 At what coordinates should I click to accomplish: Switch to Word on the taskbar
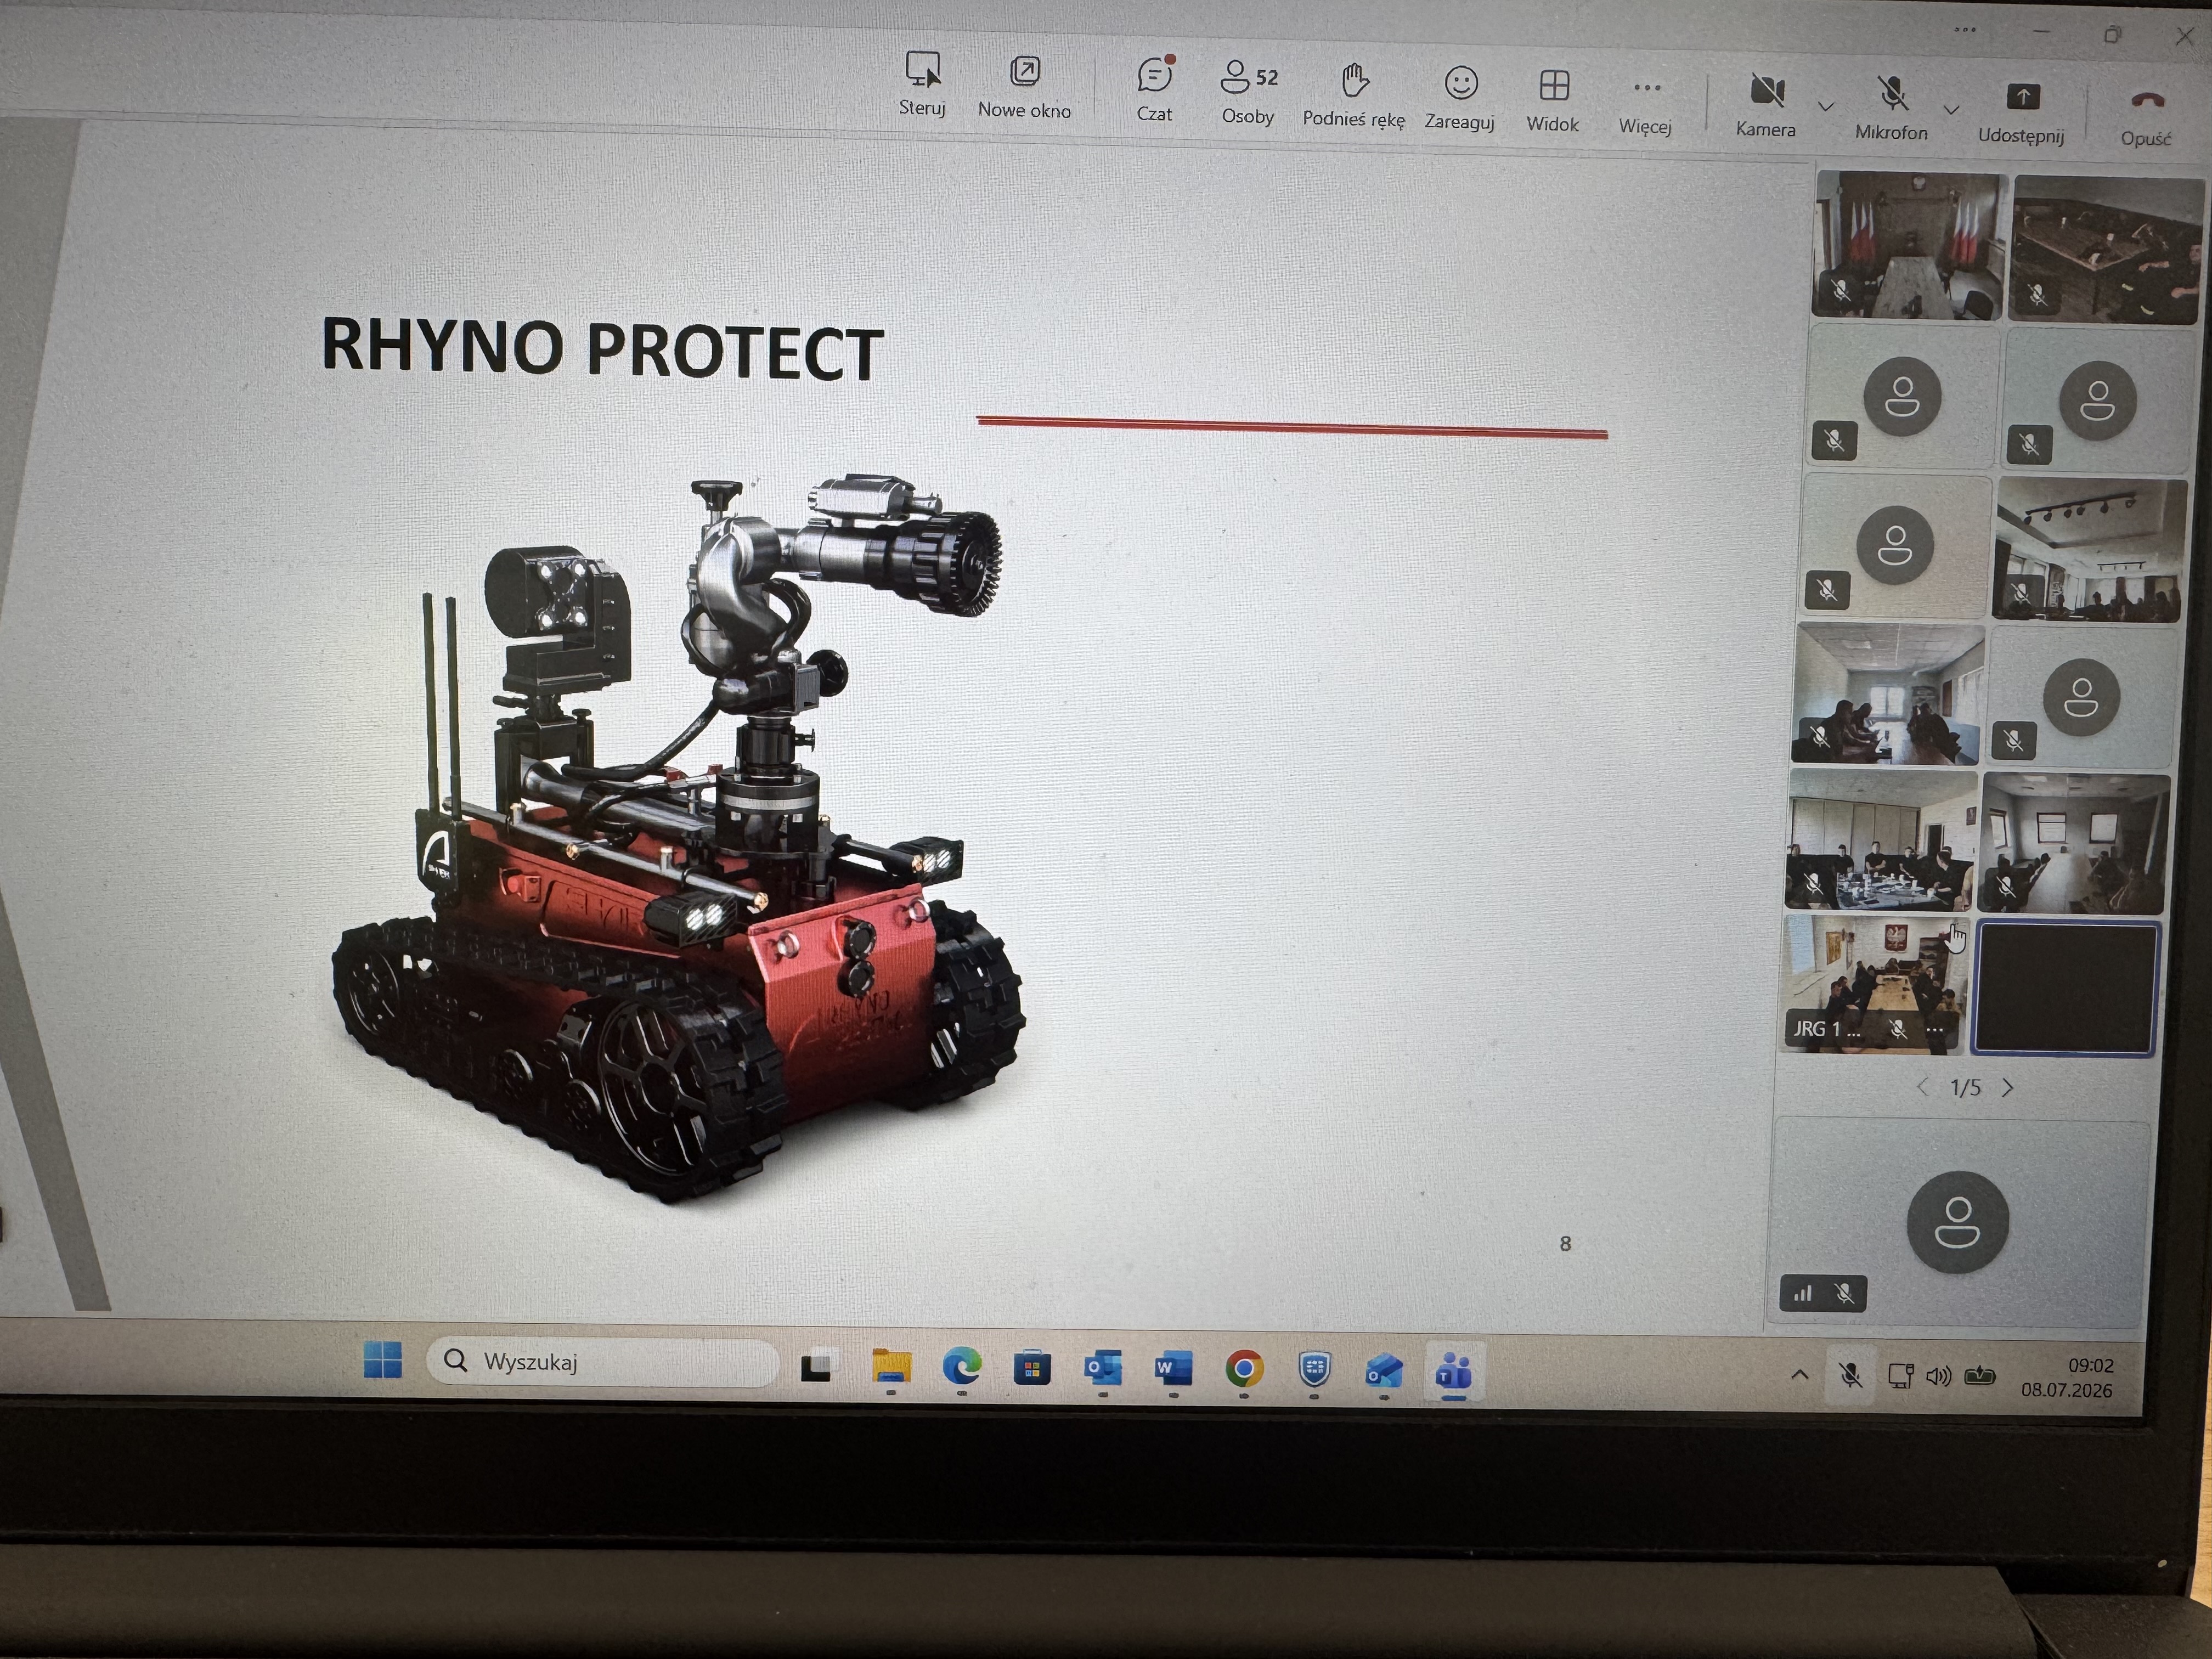tap(1173, 1369)
